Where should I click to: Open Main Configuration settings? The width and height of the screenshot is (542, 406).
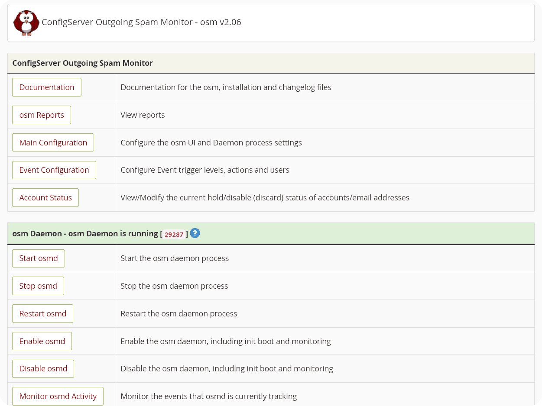point(53,142)
